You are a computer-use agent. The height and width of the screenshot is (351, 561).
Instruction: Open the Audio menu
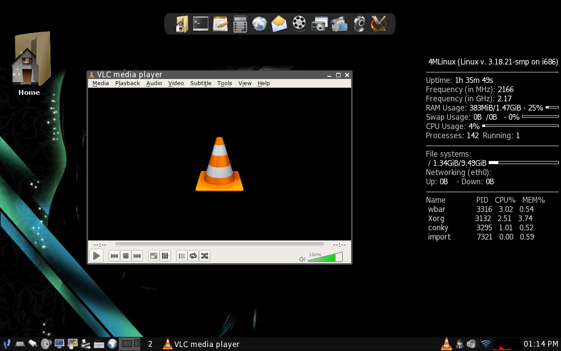pyautogui.click(x=154, y=83)
